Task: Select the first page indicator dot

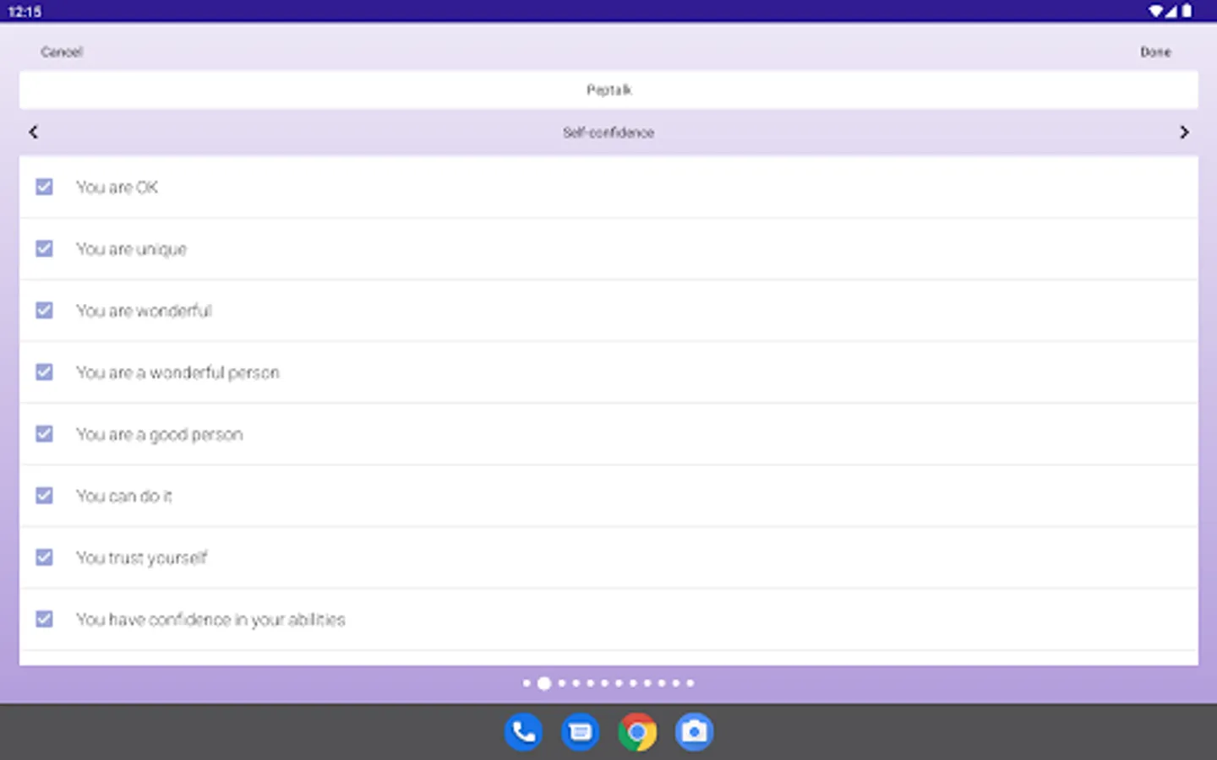Action: click(x=527, y=683)
